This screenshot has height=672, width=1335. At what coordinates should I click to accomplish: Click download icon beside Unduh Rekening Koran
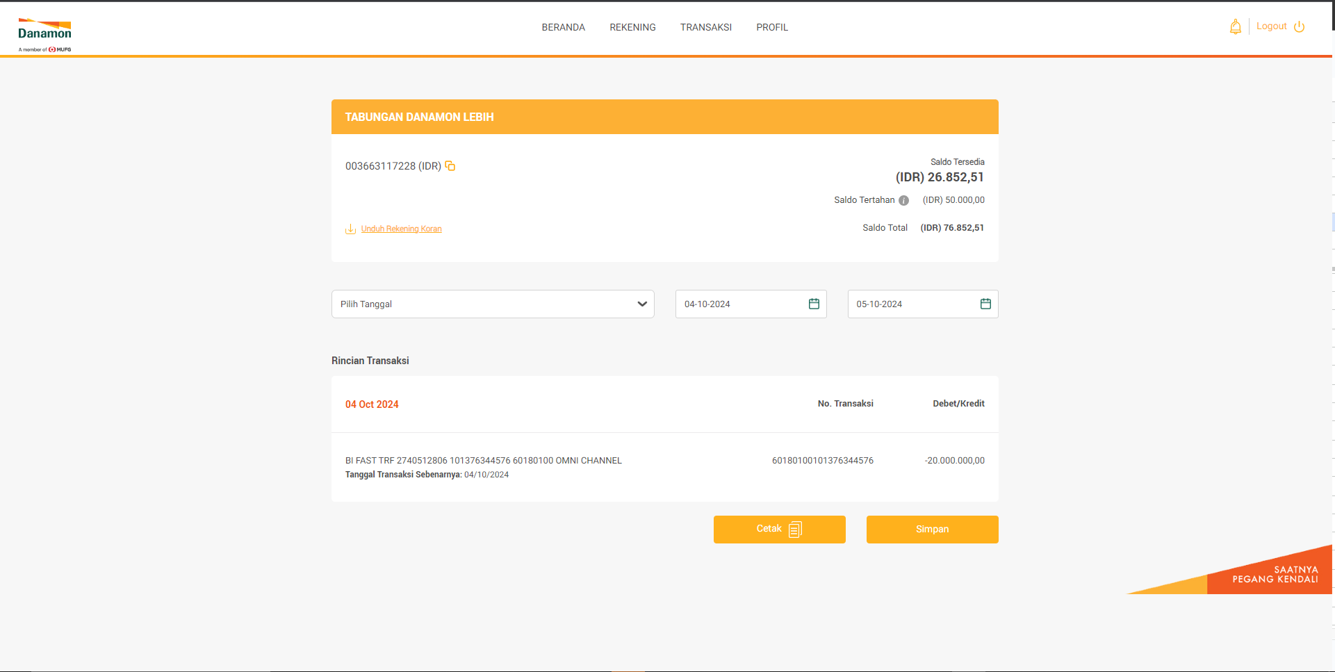(351, 229)
